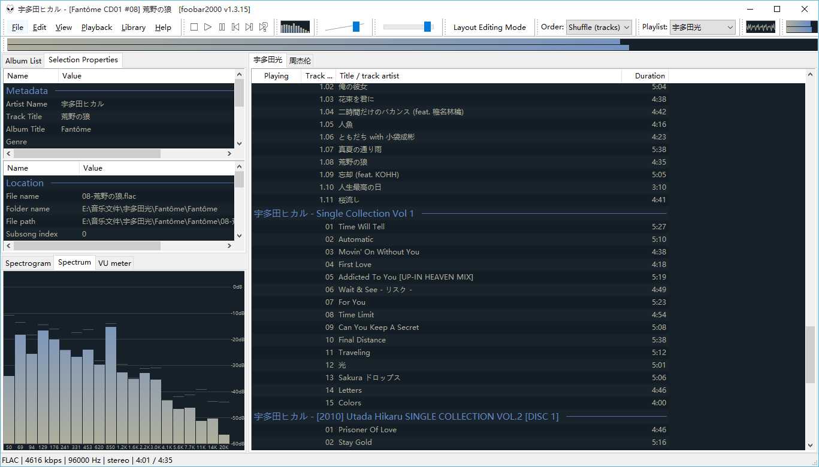Open the Help menu
Image resolution: width=819 pixels, height=467 pixels.
point(163,27)
